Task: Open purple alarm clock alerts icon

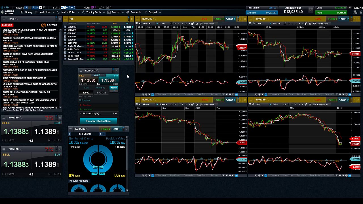Action: tap(92, 7)
